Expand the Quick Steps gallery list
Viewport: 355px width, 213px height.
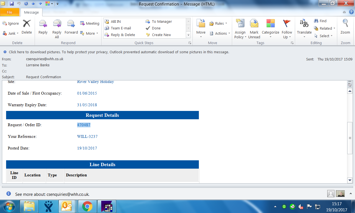pos(189,35)
